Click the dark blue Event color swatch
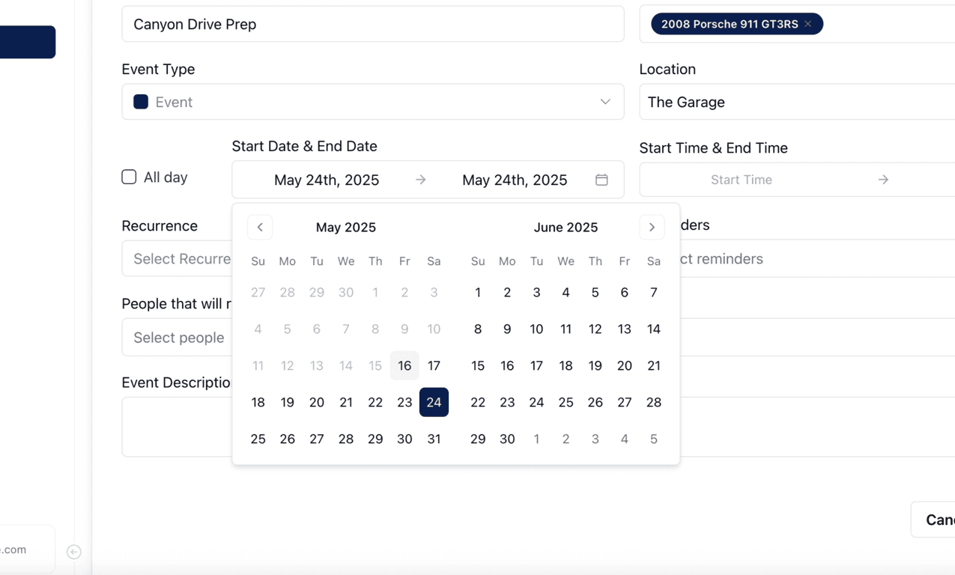Image resolution: width=955 pixels, height=575 pixels. pyautogui.click(x=141, y=102)
